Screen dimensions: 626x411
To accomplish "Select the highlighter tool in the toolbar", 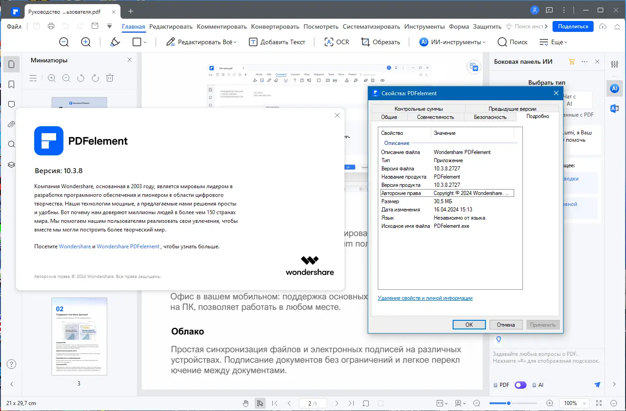I will pos(115,42).
